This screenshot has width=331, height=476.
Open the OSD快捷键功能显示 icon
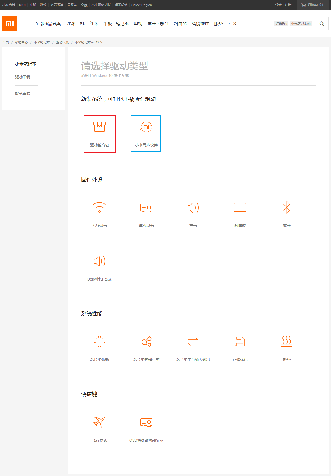click(x=146, y=422)
